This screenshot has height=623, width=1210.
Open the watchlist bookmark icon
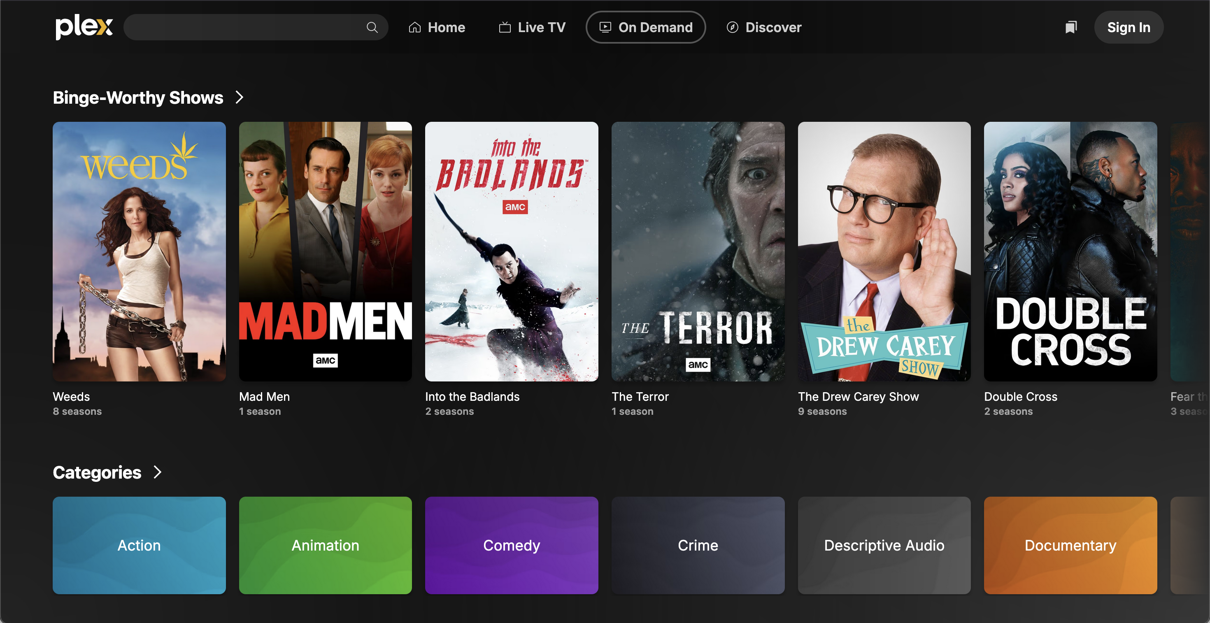click(x=1071, y=27)
